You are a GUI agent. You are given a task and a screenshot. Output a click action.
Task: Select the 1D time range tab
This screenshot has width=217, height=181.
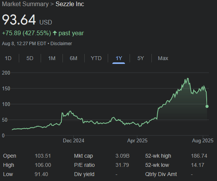[x=8, y=58]
